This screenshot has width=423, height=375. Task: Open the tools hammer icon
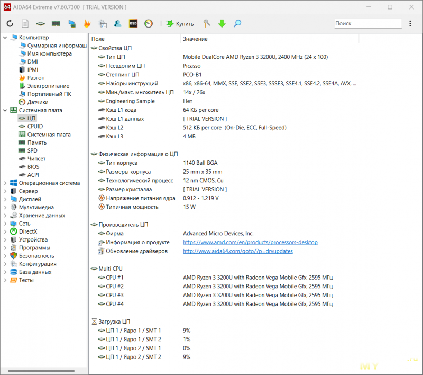207,24
